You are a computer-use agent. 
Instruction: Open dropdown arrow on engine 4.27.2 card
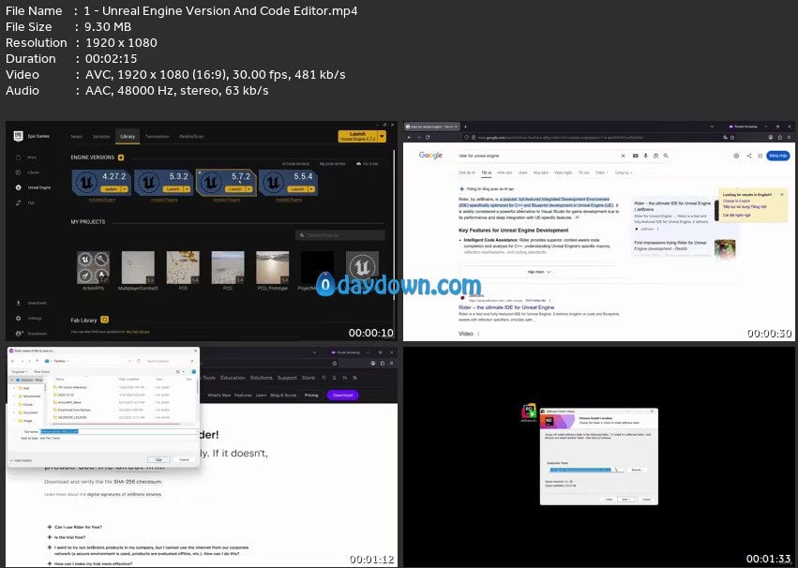125,189
